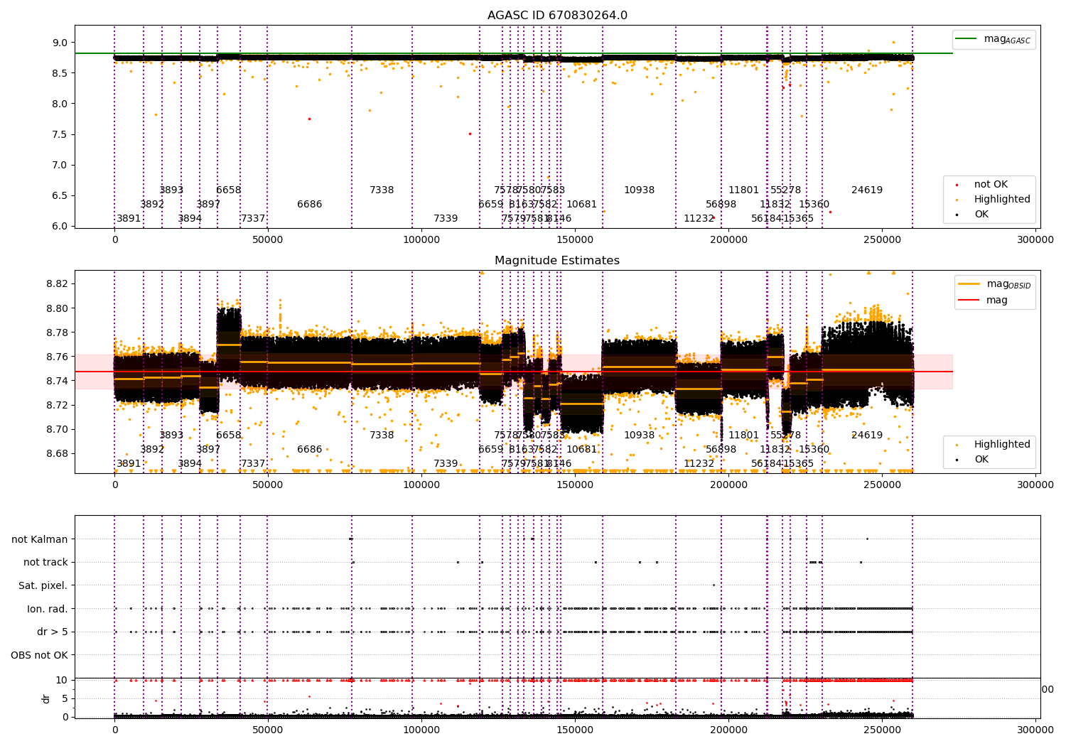Click the rotated 'dr' y-axis label
1066x746 pixels.
click(46, 698)
